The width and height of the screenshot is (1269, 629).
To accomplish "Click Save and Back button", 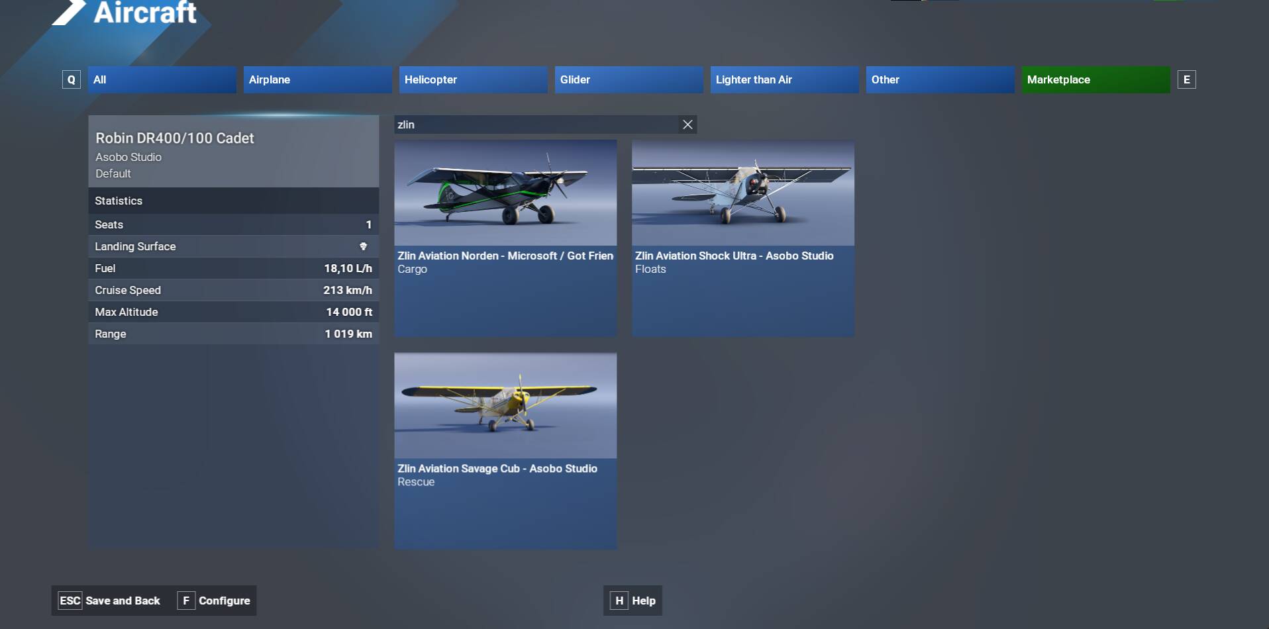I will [x=110, y=601].
